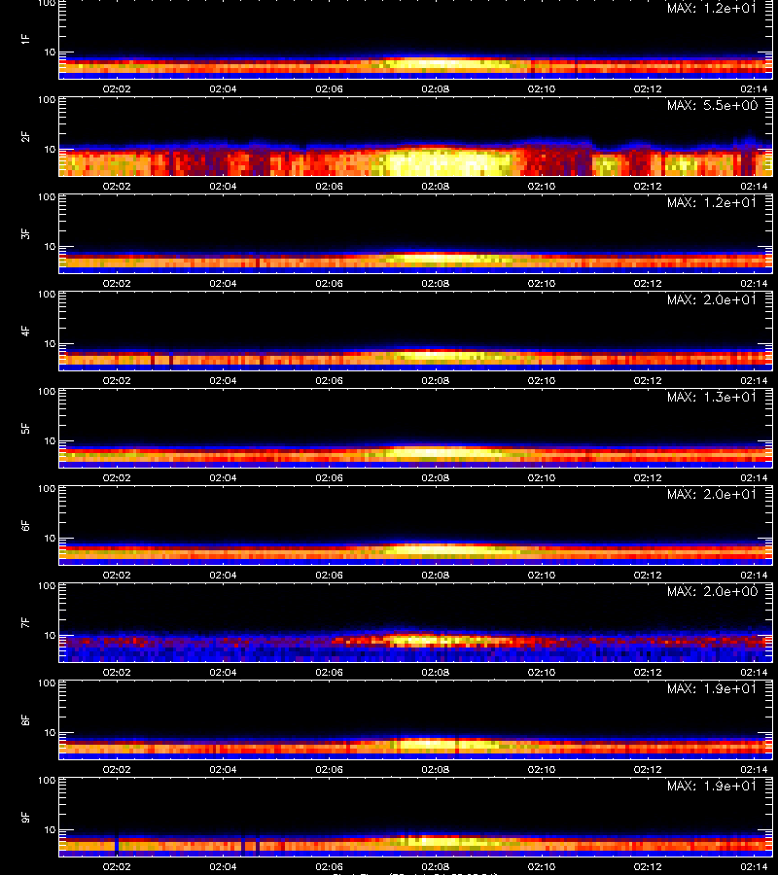Click 02:10 tick label under 5F panel
The width and height of the screenshot is (778, 875).
(x=542, y=478)
